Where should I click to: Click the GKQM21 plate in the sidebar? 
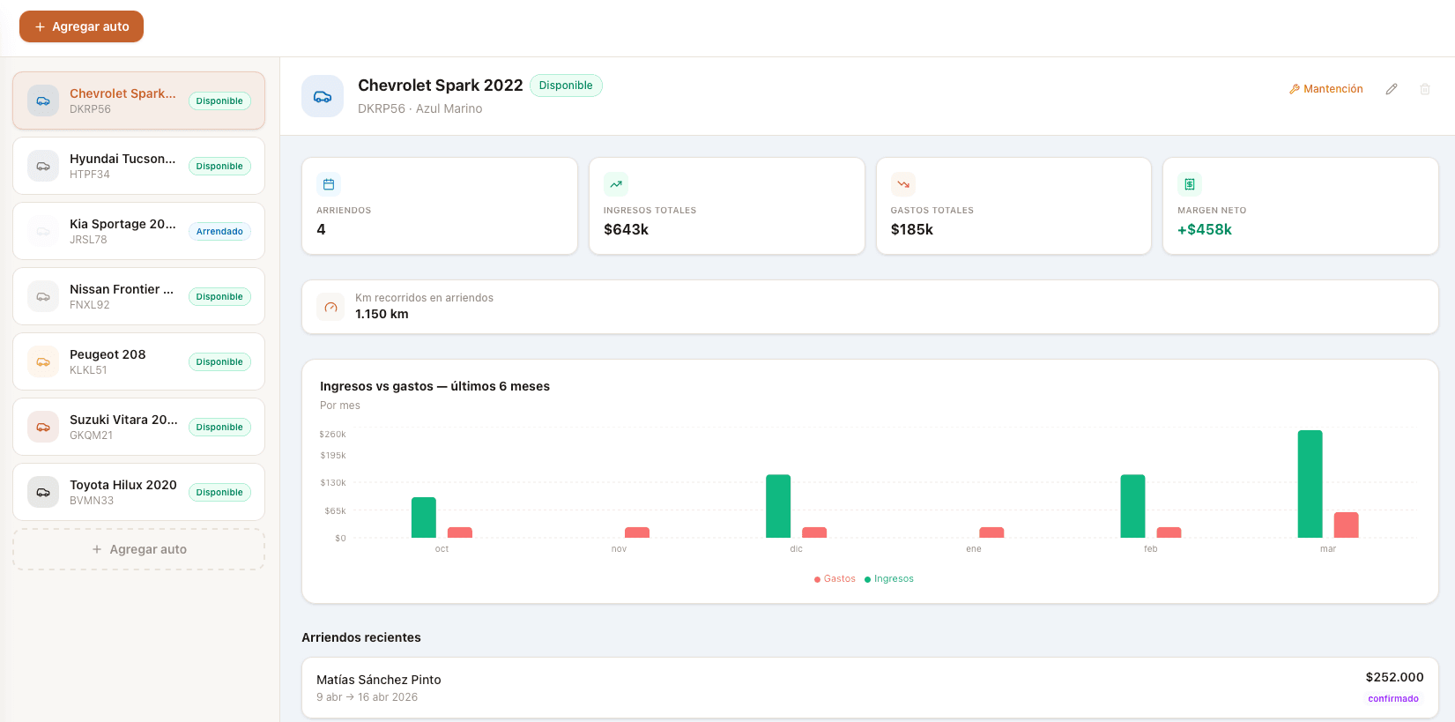click(92, 435)
